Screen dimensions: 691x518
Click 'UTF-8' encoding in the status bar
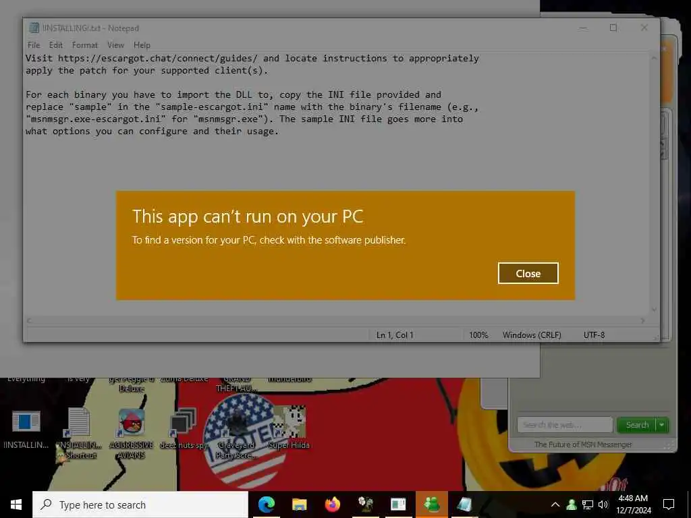[594, 335]
